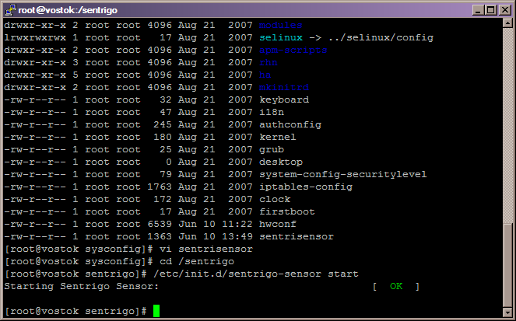Click the size value 1763 of iptables-config
The image size is (516, 321).
(160, 187)
